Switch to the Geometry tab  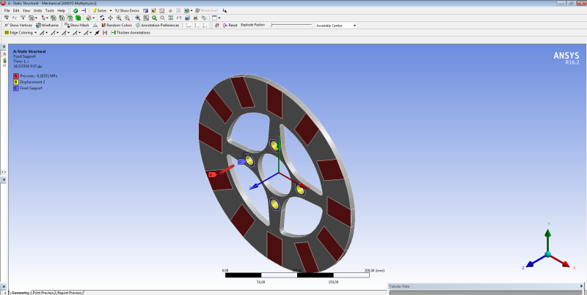point(20,293)
